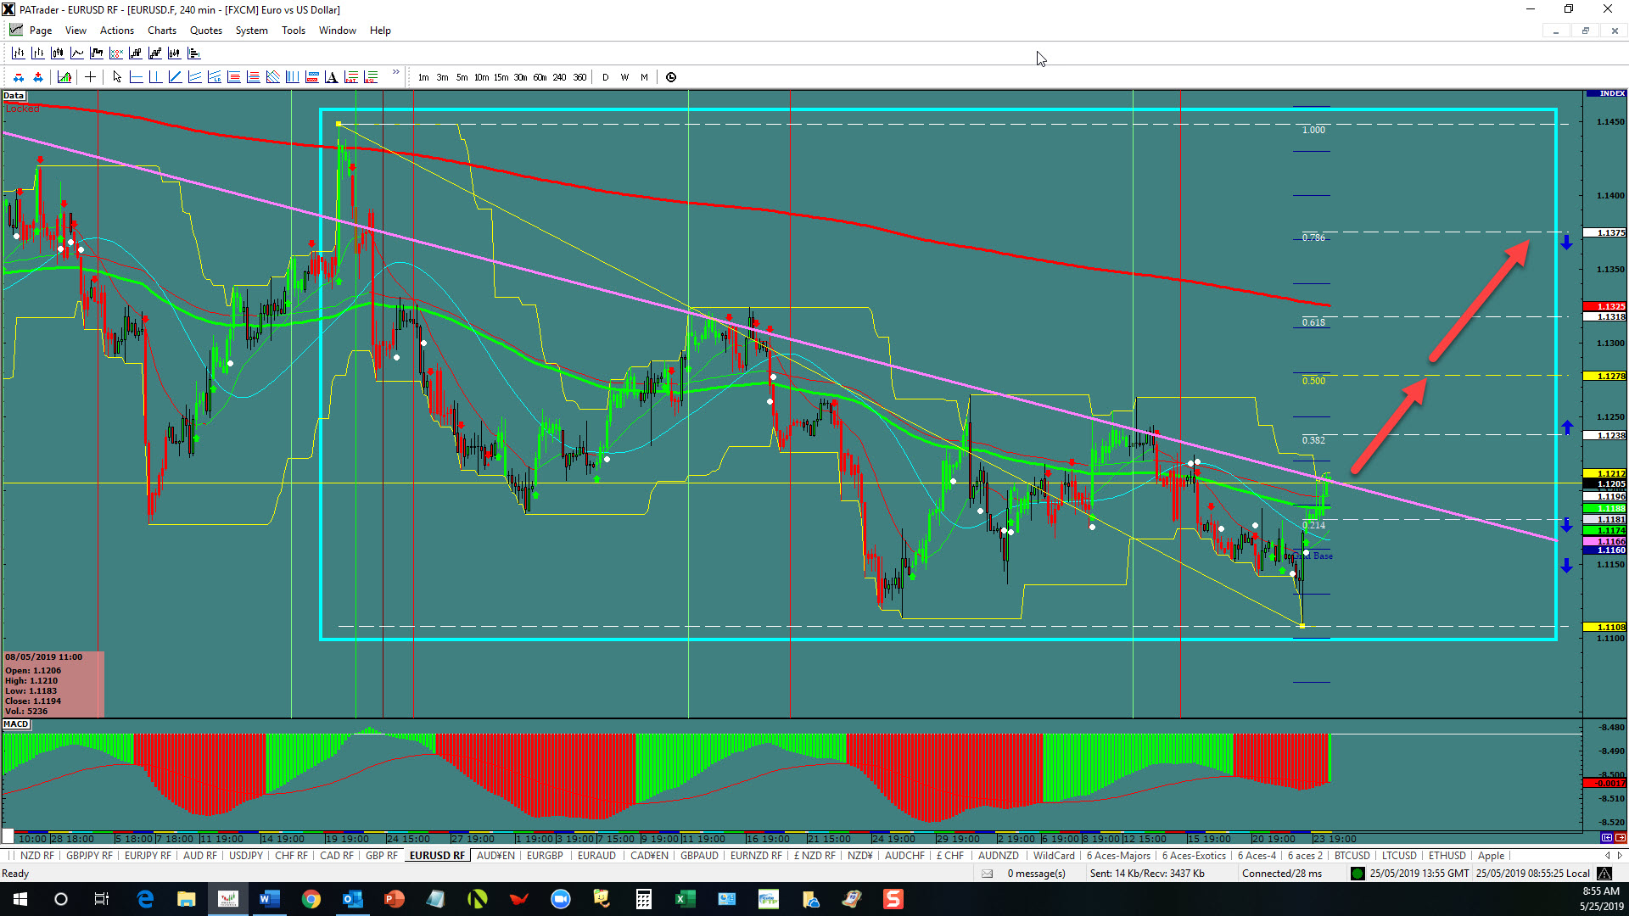The height and width of the screenshot is (916, 1629).
Task: Open the Actions menu
Action: click(117, 31)
